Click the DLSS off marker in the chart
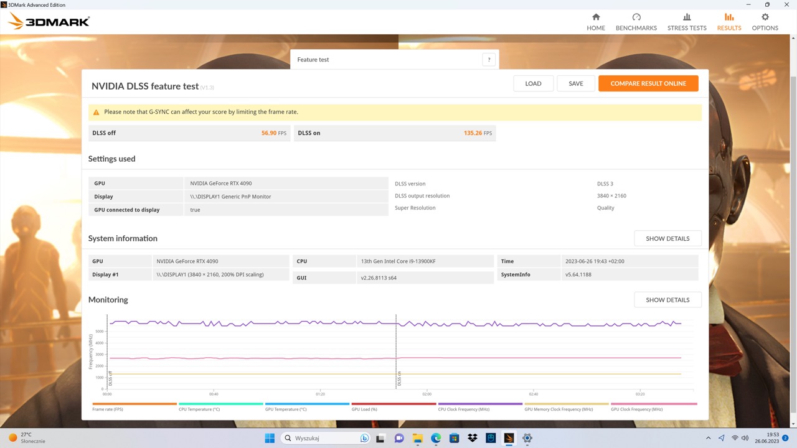 point(110,378)
